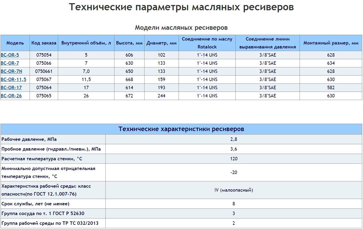Click the volume value 7,0
The width and height of the screenshot is (363, 229).
tap(86, 71)
